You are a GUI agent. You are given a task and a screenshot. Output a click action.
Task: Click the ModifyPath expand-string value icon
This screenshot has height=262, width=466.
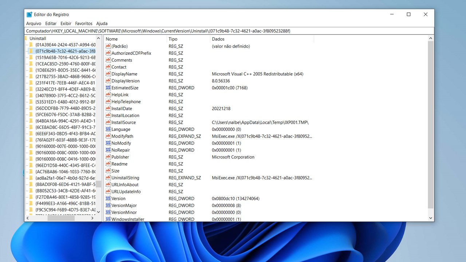[108, 136]
